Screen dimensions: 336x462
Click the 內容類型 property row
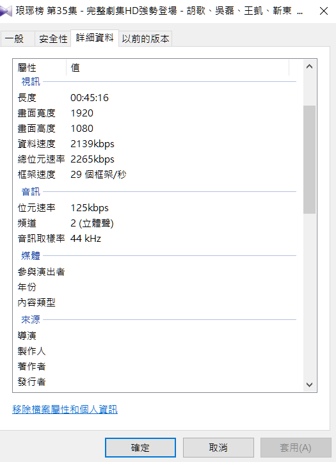(x=157, y=302)
